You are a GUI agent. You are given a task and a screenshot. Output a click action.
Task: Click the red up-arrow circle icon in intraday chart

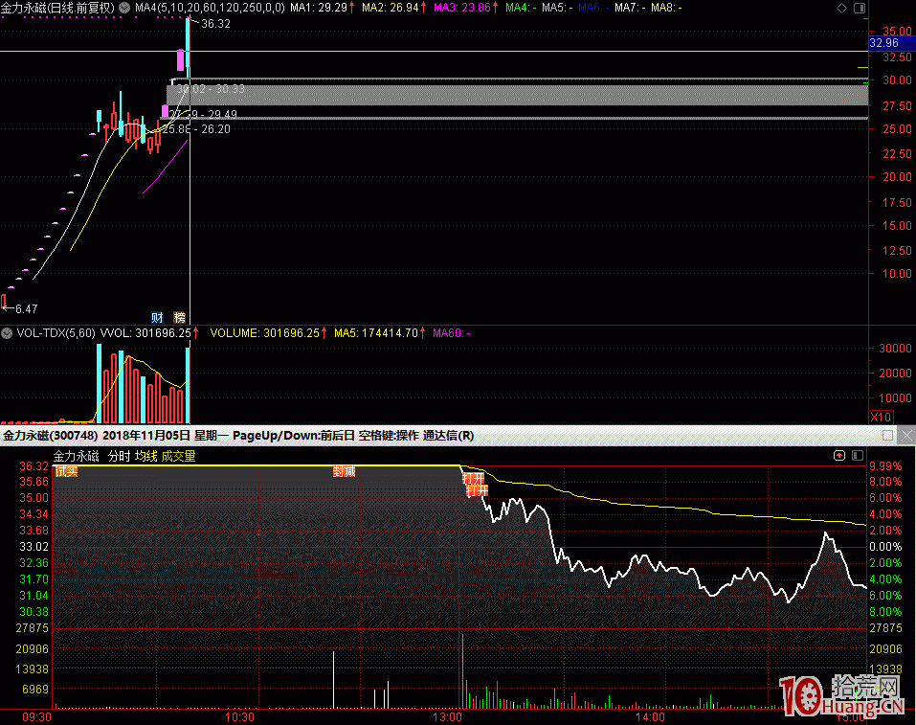click(x=839, y=455)
